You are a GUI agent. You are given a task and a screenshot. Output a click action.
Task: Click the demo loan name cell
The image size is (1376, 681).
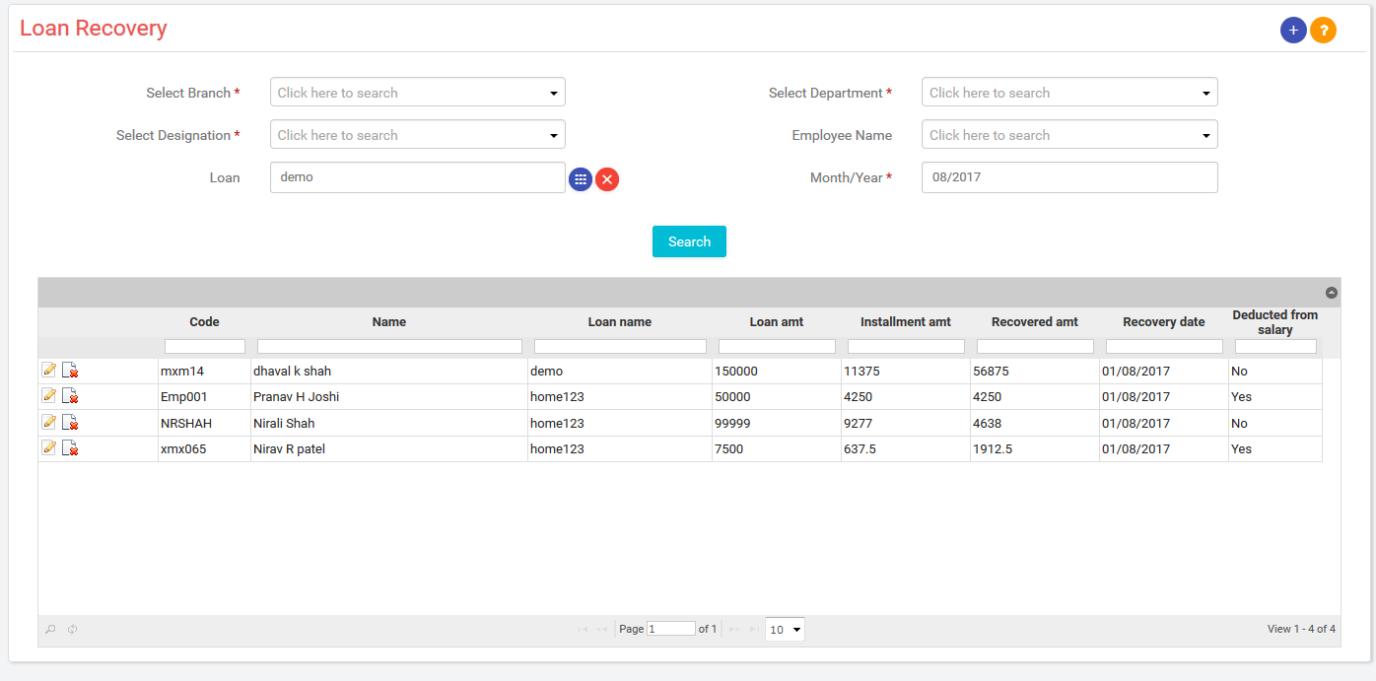[620, 372]
